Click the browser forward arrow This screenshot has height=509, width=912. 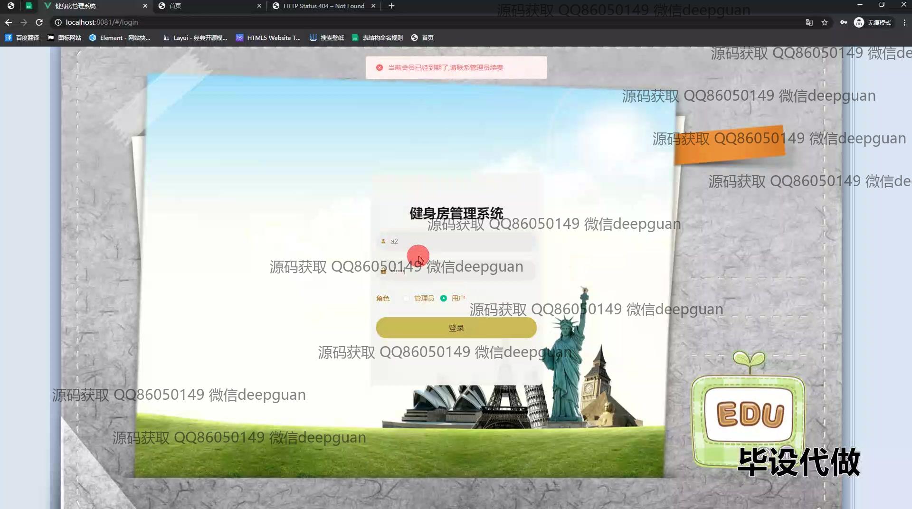click(x=24, y=22)
